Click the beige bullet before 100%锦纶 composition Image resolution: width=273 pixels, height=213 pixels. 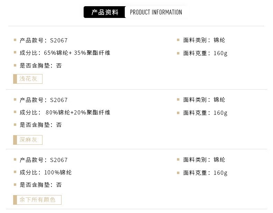(15, 172)
